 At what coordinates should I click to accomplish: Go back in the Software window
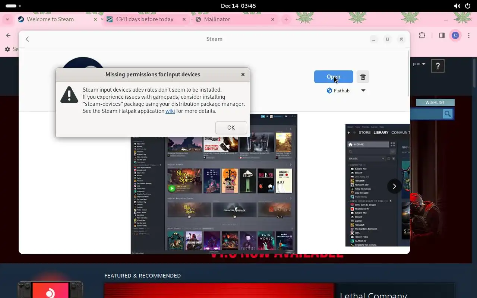pyautogui.click(x=27, y=39)
